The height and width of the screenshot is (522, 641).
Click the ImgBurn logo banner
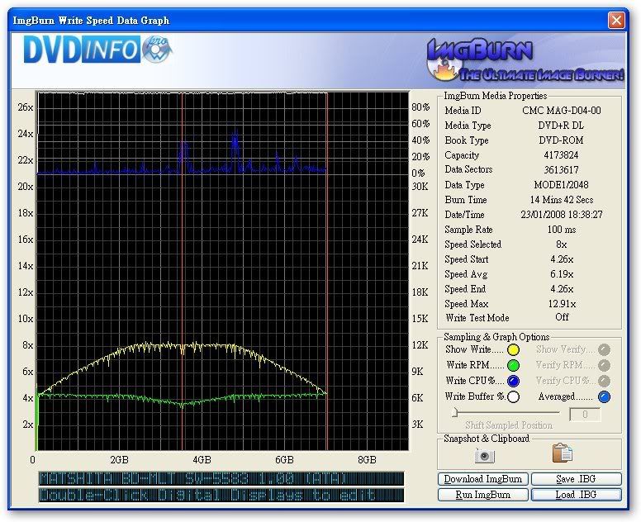pos(525,59)
